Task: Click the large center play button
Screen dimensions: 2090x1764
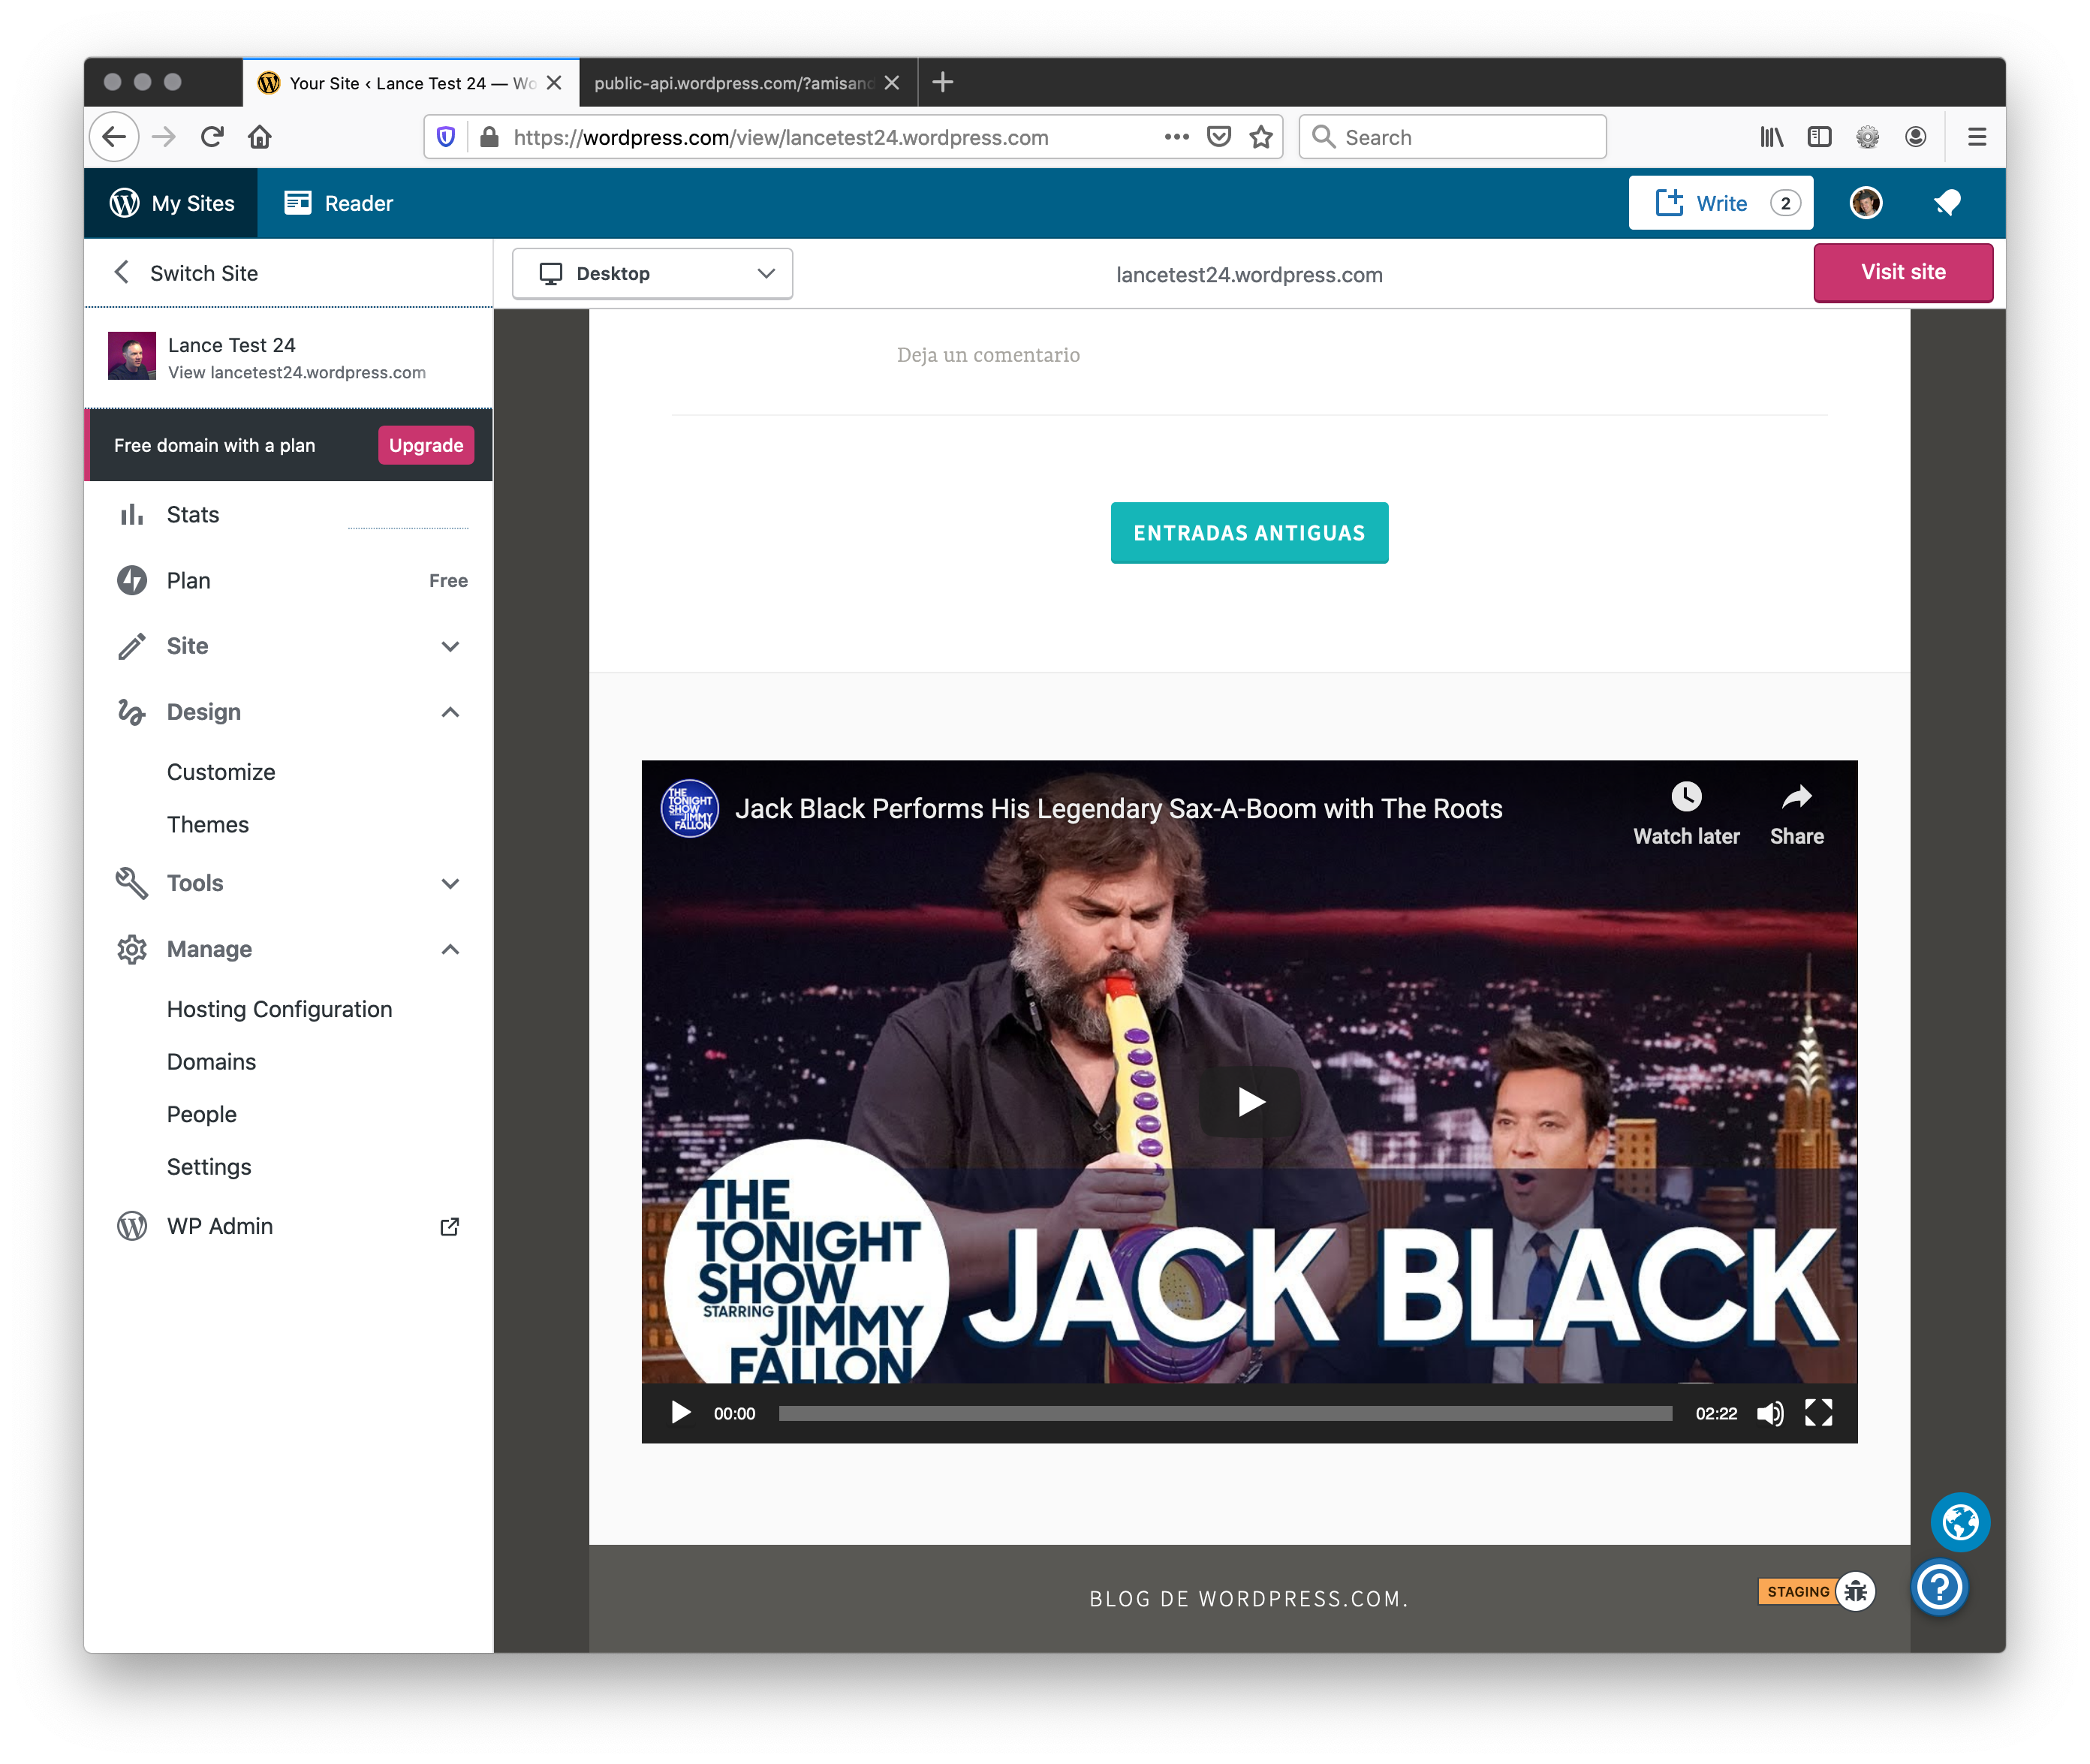Action: [1249, 1102]
